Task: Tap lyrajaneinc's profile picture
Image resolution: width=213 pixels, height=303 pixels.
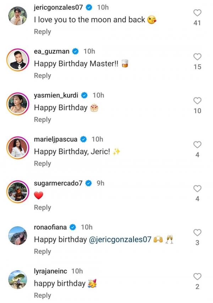Action: tap(17, 280)
